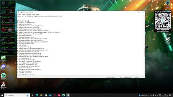Click the Ln, Col position in the status bar
The image size is (173, 97).
coord(111,77)
